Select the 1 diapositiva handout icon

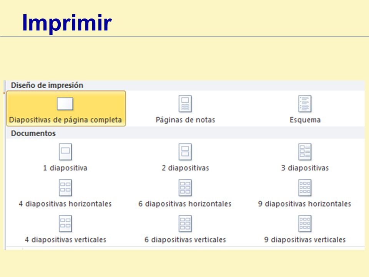click(x=65, y=152)
